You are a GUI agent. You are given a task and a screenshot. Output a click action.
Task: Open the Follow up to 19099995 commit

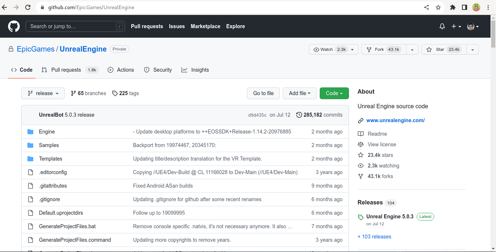[159, 213]
